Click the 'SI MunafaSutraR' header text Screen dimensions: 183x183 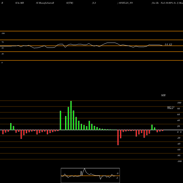tap(45, 3)
